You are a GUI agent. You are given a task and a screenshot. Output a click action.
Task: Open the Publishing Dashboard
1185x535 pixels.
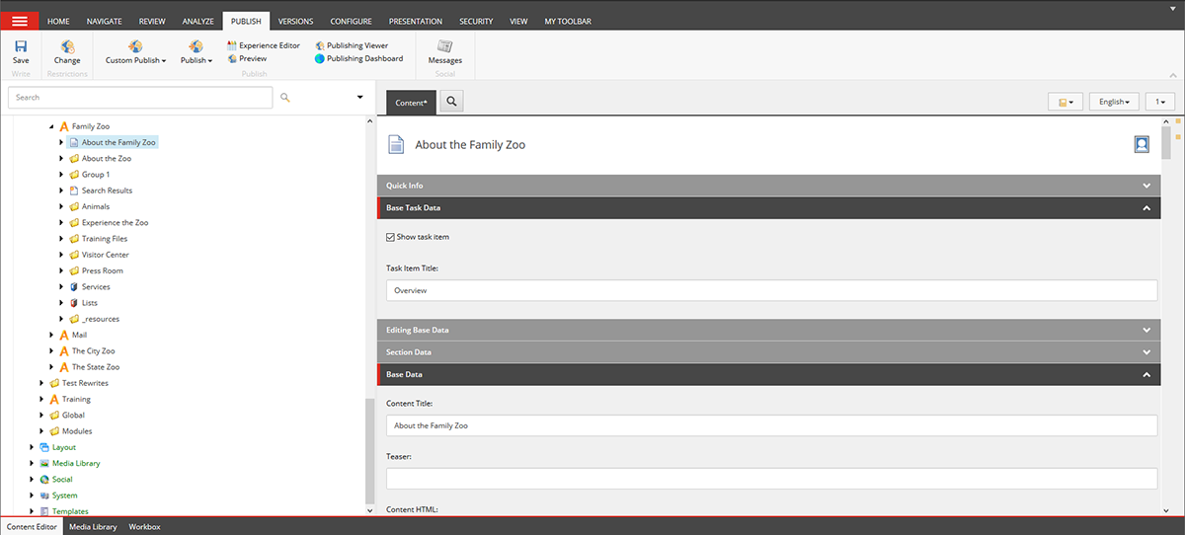click(x=358, y=58)
